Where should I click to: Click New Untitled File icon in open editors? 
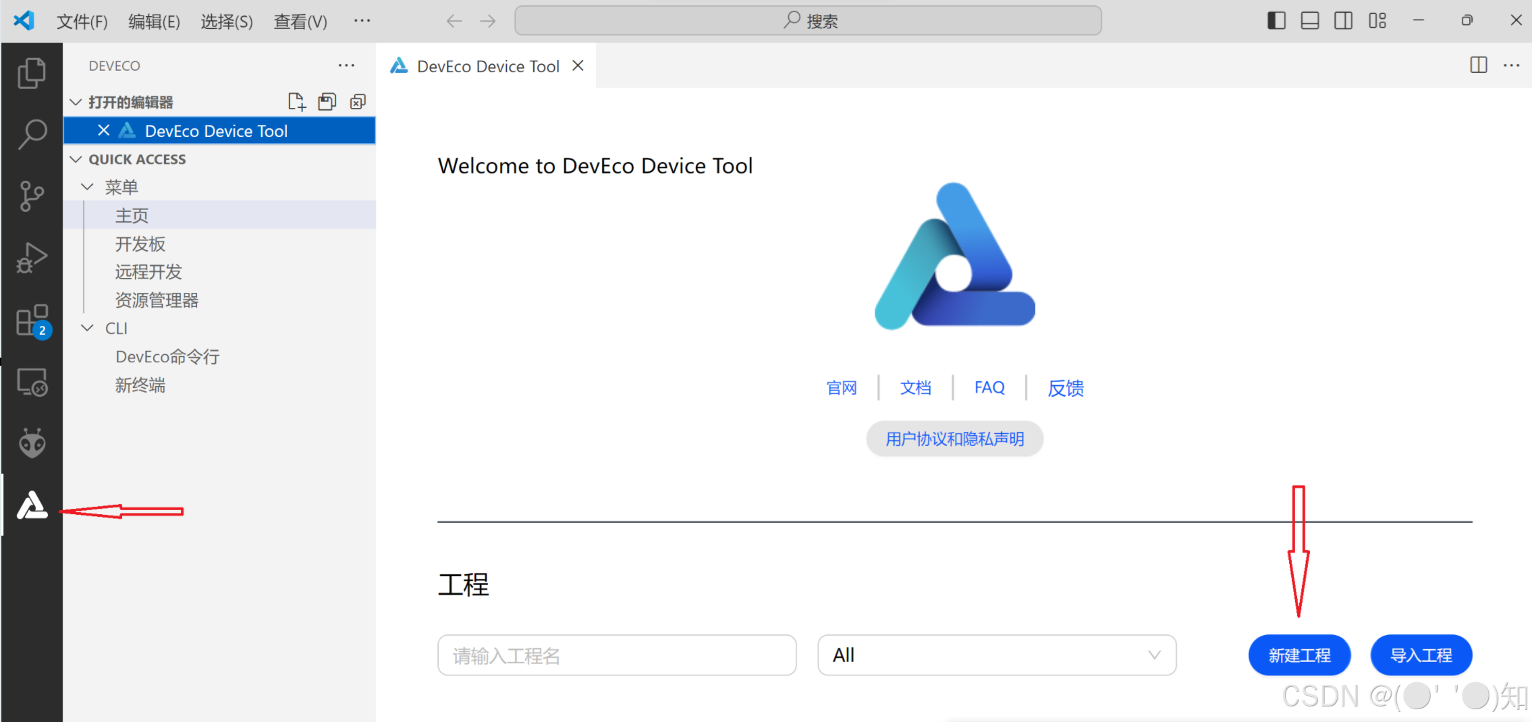tap(296, 102)
